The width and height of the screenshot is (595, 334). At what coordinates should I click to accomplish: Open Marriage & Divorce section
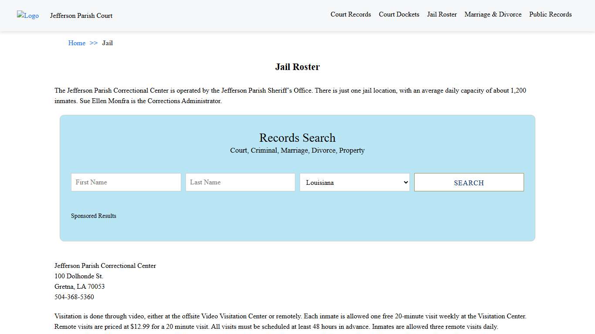pyautogui.click(x=493, y=14)
